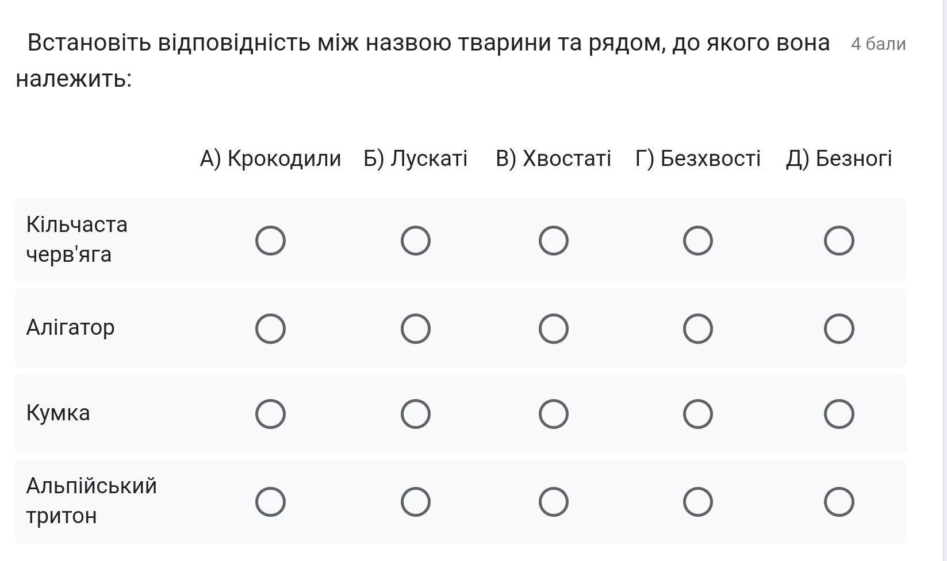Select Крокодили for Альпійський тритон
Image resolution: width=947 pixels, height=561 pixels.
coord(270,502)
